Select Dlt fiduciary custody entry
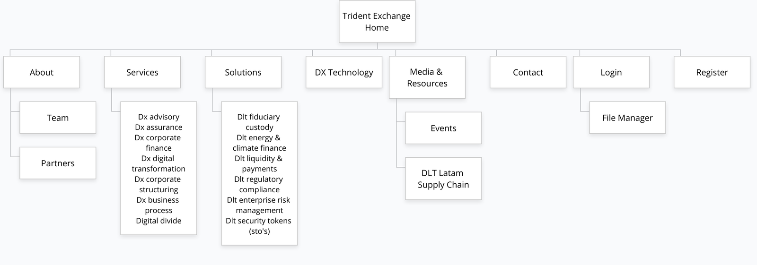Image resolution: width=757 pixels, height=265 pixels. coord(259,122)
